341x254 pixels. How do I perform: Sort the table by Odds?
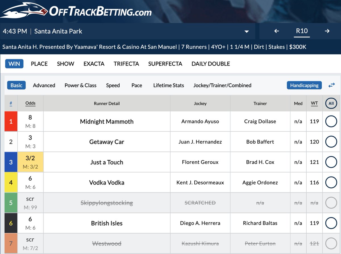tap(30, 103)
